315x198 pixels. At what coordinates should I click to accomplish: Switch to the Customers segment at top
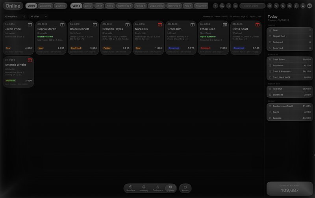[45, 6]
